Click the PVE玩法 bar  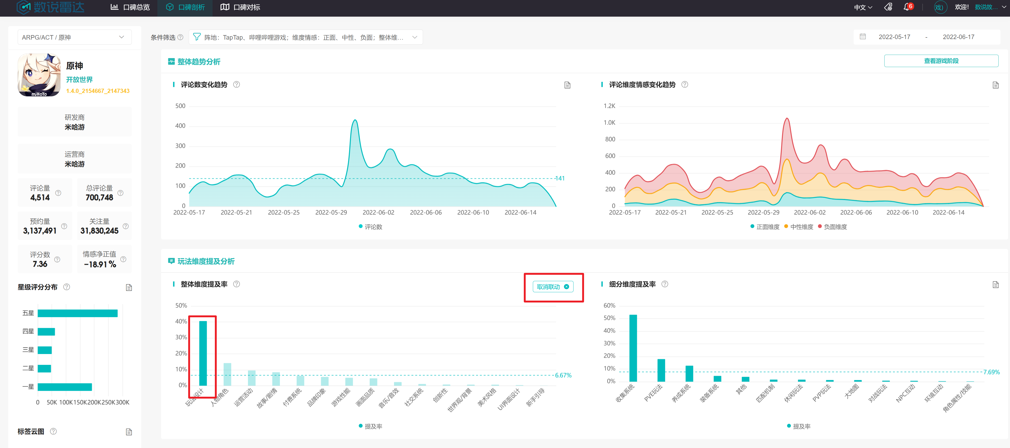661,370
